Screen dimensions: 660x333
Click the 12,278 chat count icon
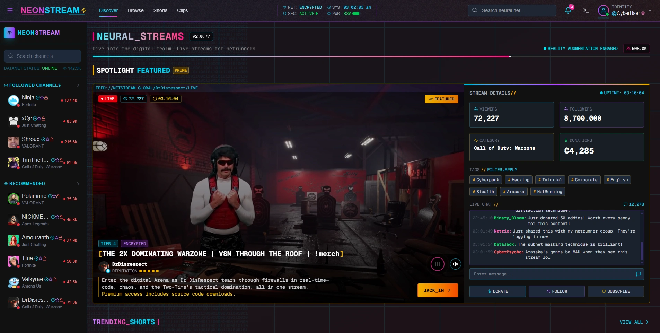click(x=626, y=204)
